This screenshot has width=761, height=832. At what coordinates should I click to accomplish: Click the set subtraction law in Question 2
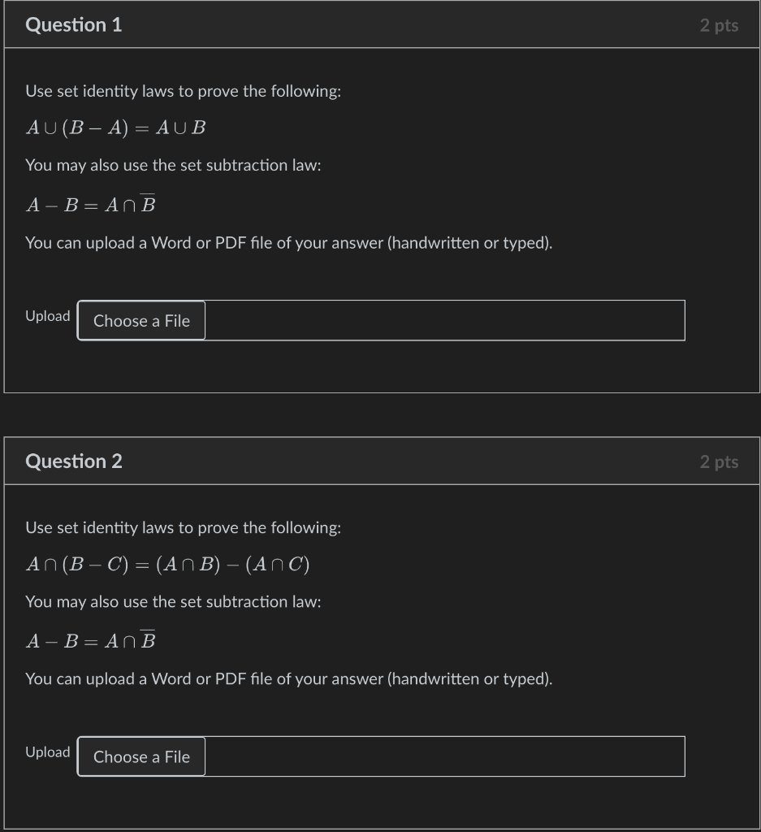pos(92,639)
